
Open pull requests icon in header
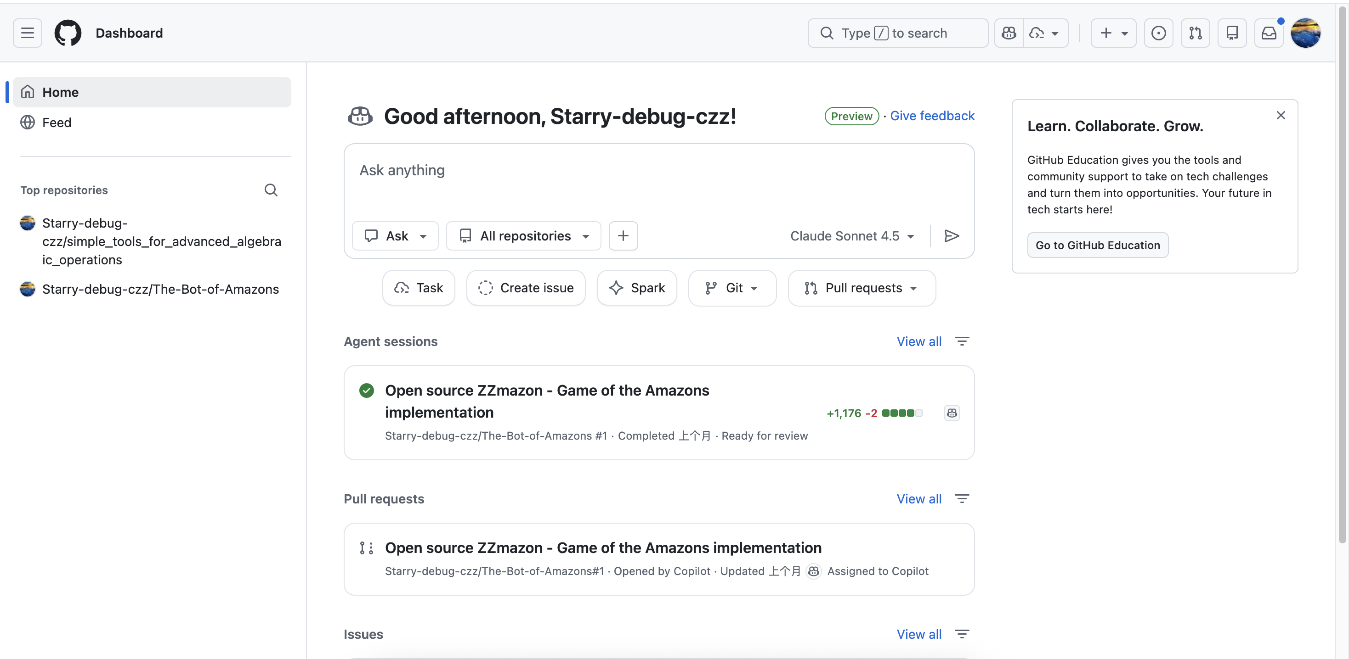1195,33
